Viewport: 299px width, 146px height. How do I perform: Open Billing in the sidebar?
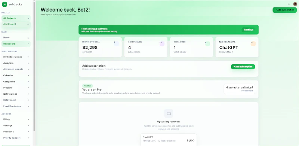coord(16,120)
